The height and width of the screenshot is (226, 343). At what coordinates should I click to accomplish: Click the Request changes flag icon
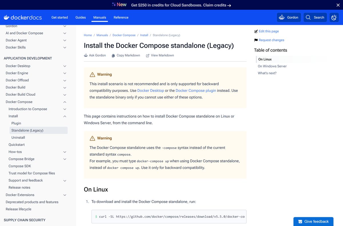[x=256, y=40]
